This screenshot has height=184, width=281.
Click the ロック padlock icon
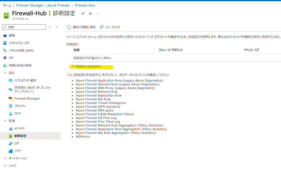pos(11,114)
